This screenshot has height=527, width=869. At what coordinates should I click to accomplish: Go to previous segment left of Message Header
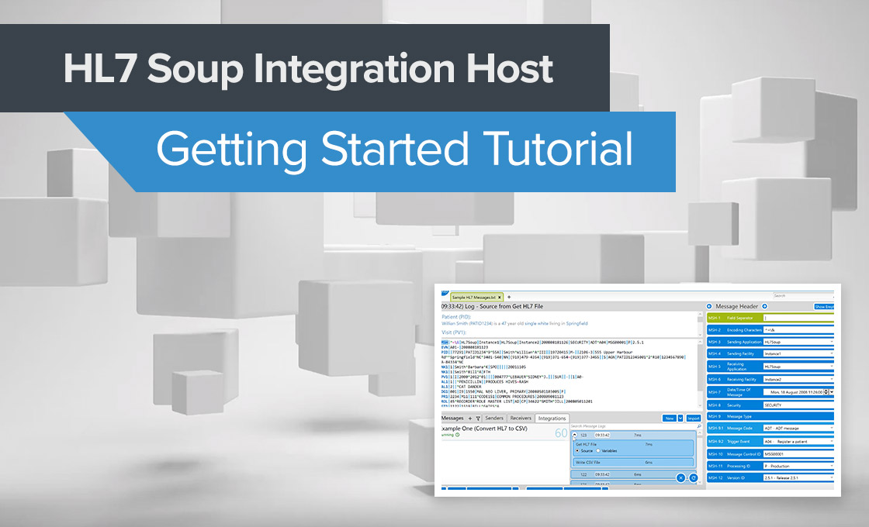coord(709,306)
